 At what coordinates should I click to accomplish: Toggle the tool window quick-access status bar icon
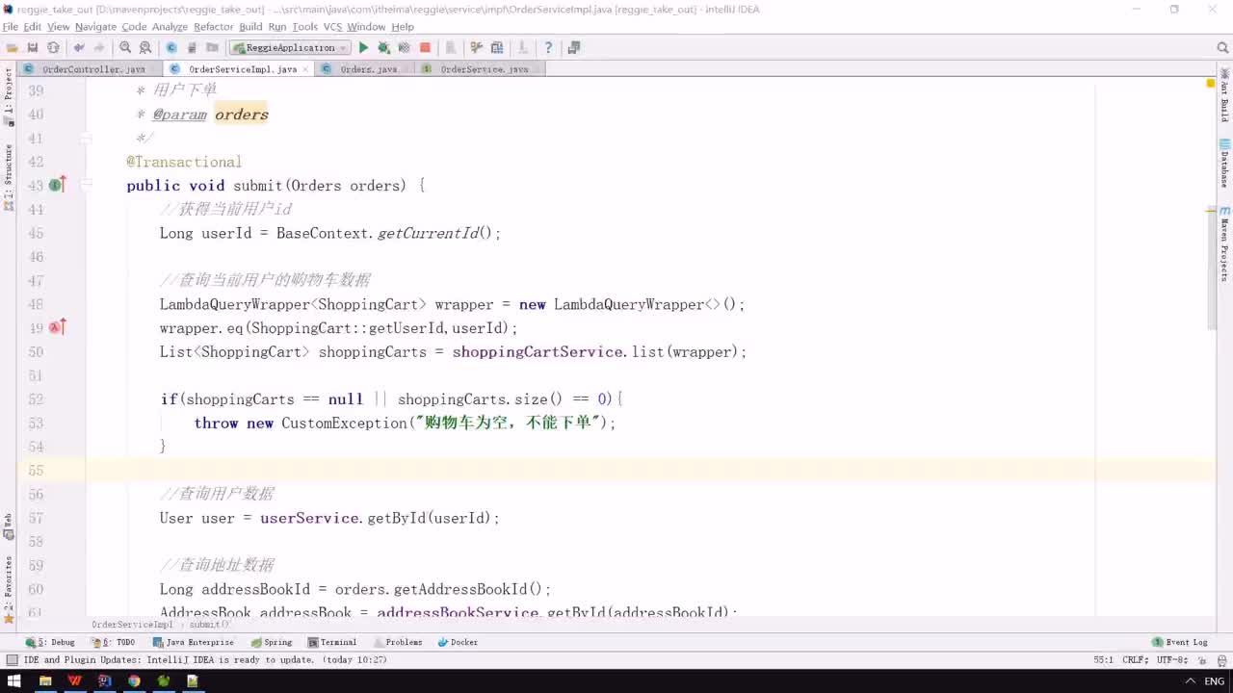coord(12,660)
